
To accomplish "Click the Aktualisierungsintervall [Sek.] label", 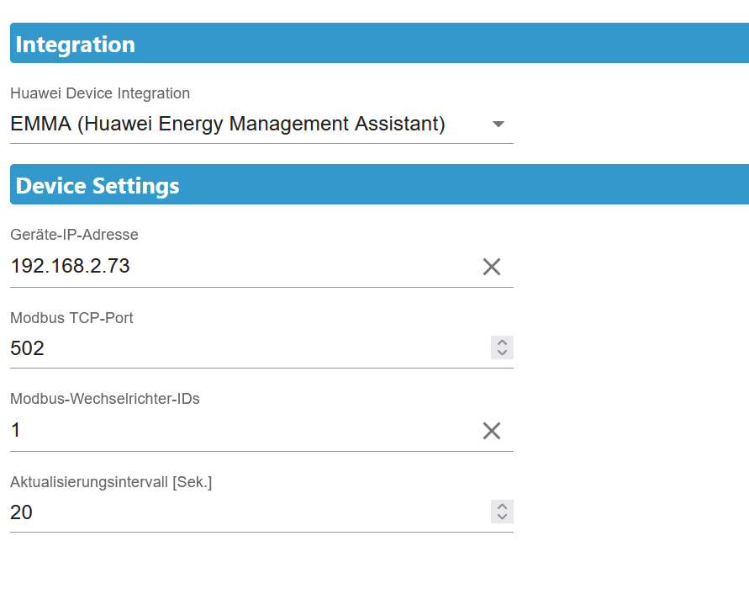I will 111,482.
